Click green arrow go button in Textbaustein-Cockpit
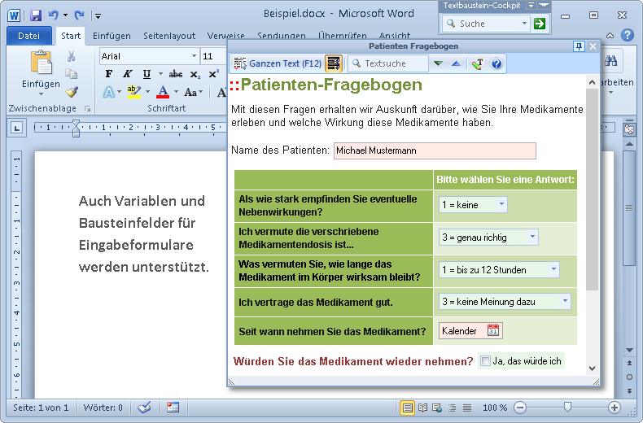Image resolution: width=643 pixels, height=423 pixels. 539,24
